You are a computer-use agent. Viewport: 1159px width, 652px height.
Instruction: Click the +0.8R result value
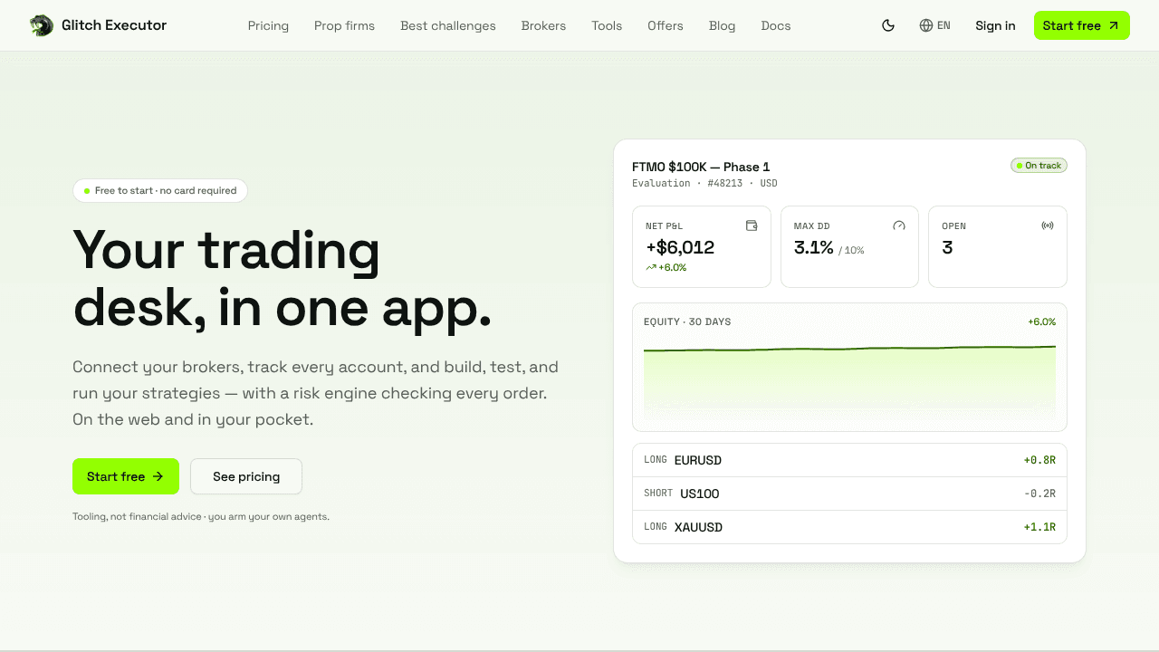(x=1039, y=460)
